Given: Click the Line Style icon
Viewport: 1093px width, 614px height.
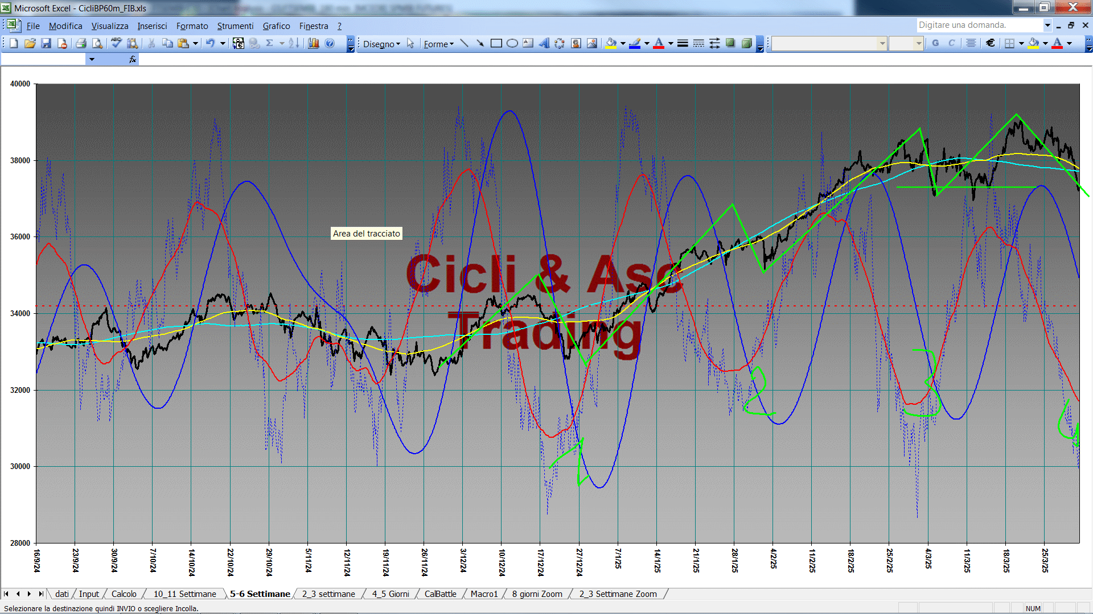Looking at the screenshot, I should (683, 43).
